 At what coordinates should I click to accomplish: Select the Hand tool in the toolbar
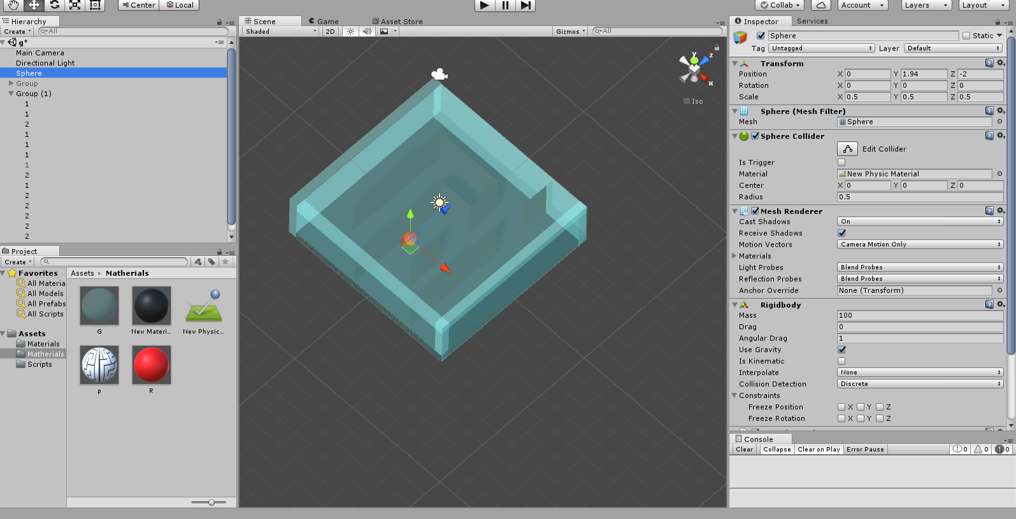(x=13, y=5)
